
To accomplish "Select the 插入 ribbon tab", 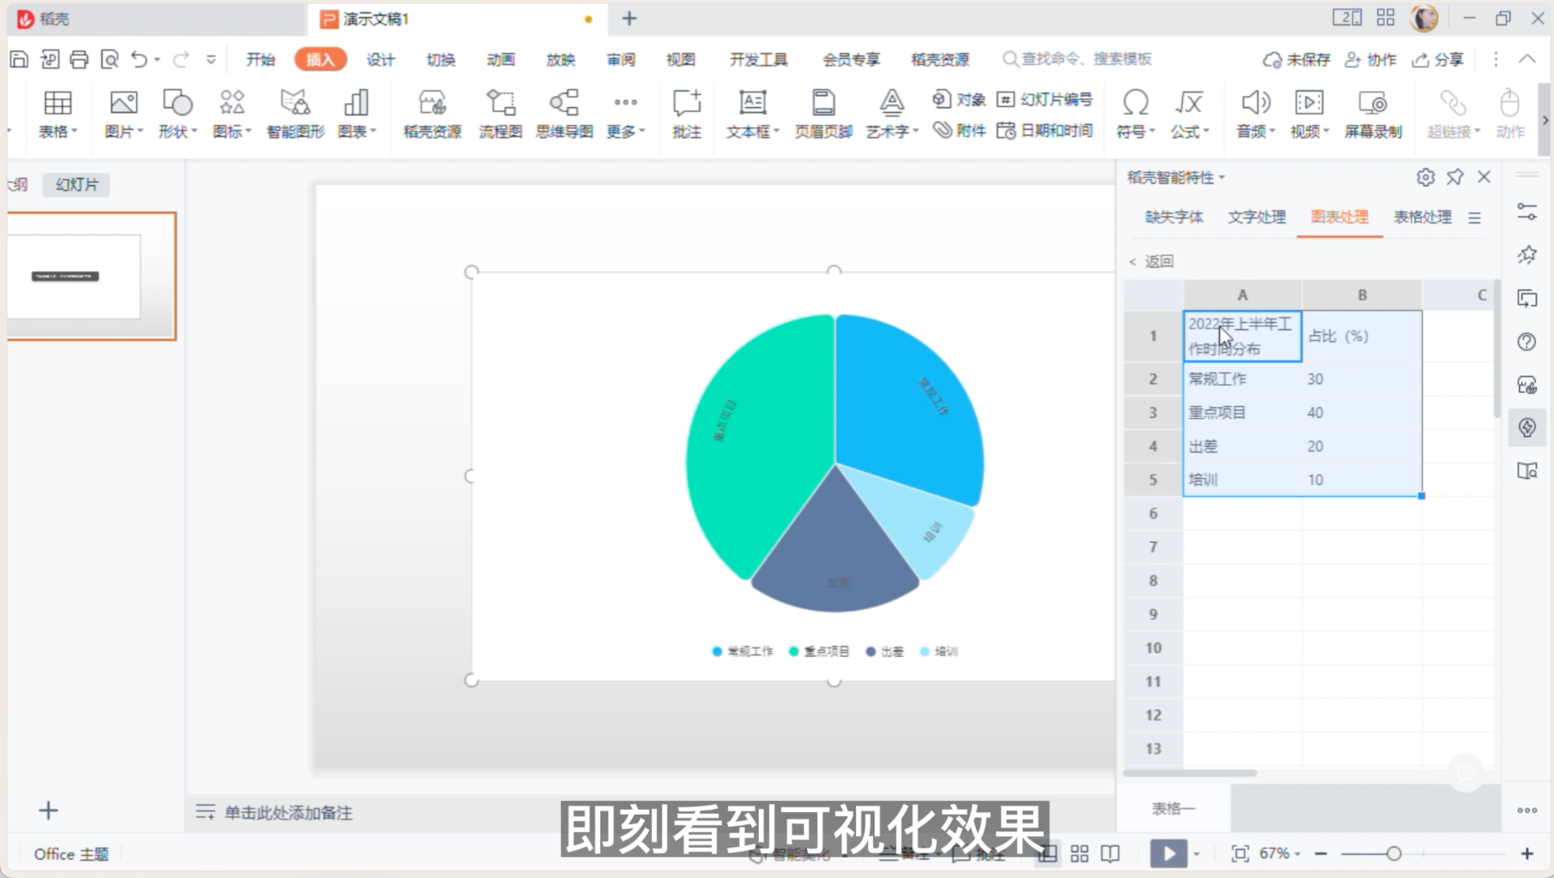I will [x=319, y=59].
